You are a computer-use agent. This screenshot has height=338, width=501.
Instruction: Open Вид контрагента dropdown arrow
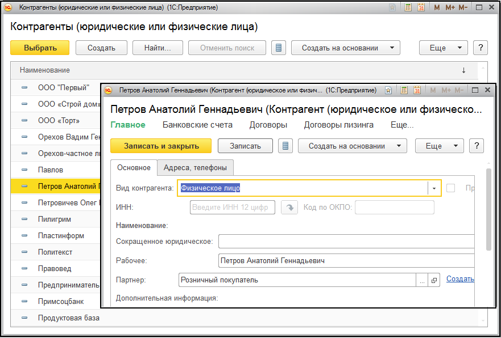click(434, 188)
